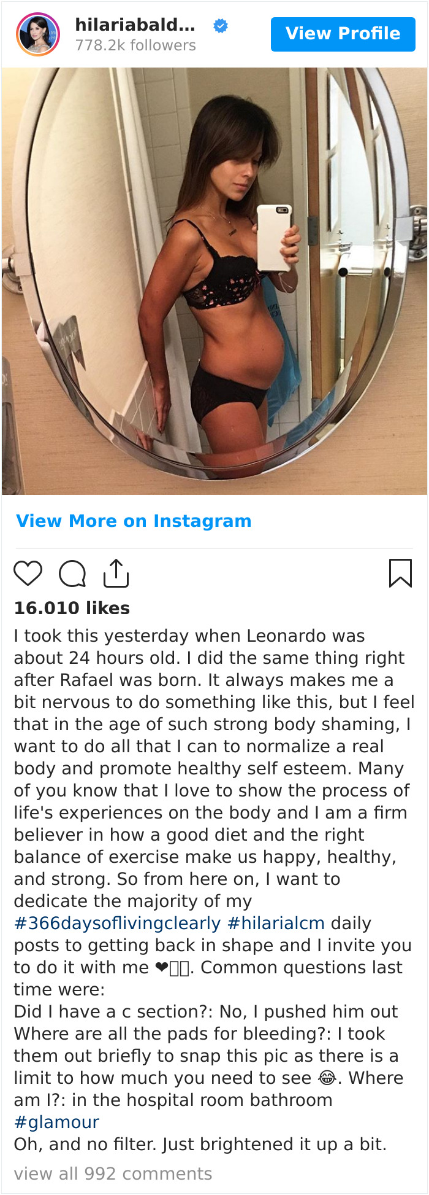Image resolution: width=429 pixels, height=1195 pixels.
Task: Click the verified badge next to the username
Action: [220, 26]
